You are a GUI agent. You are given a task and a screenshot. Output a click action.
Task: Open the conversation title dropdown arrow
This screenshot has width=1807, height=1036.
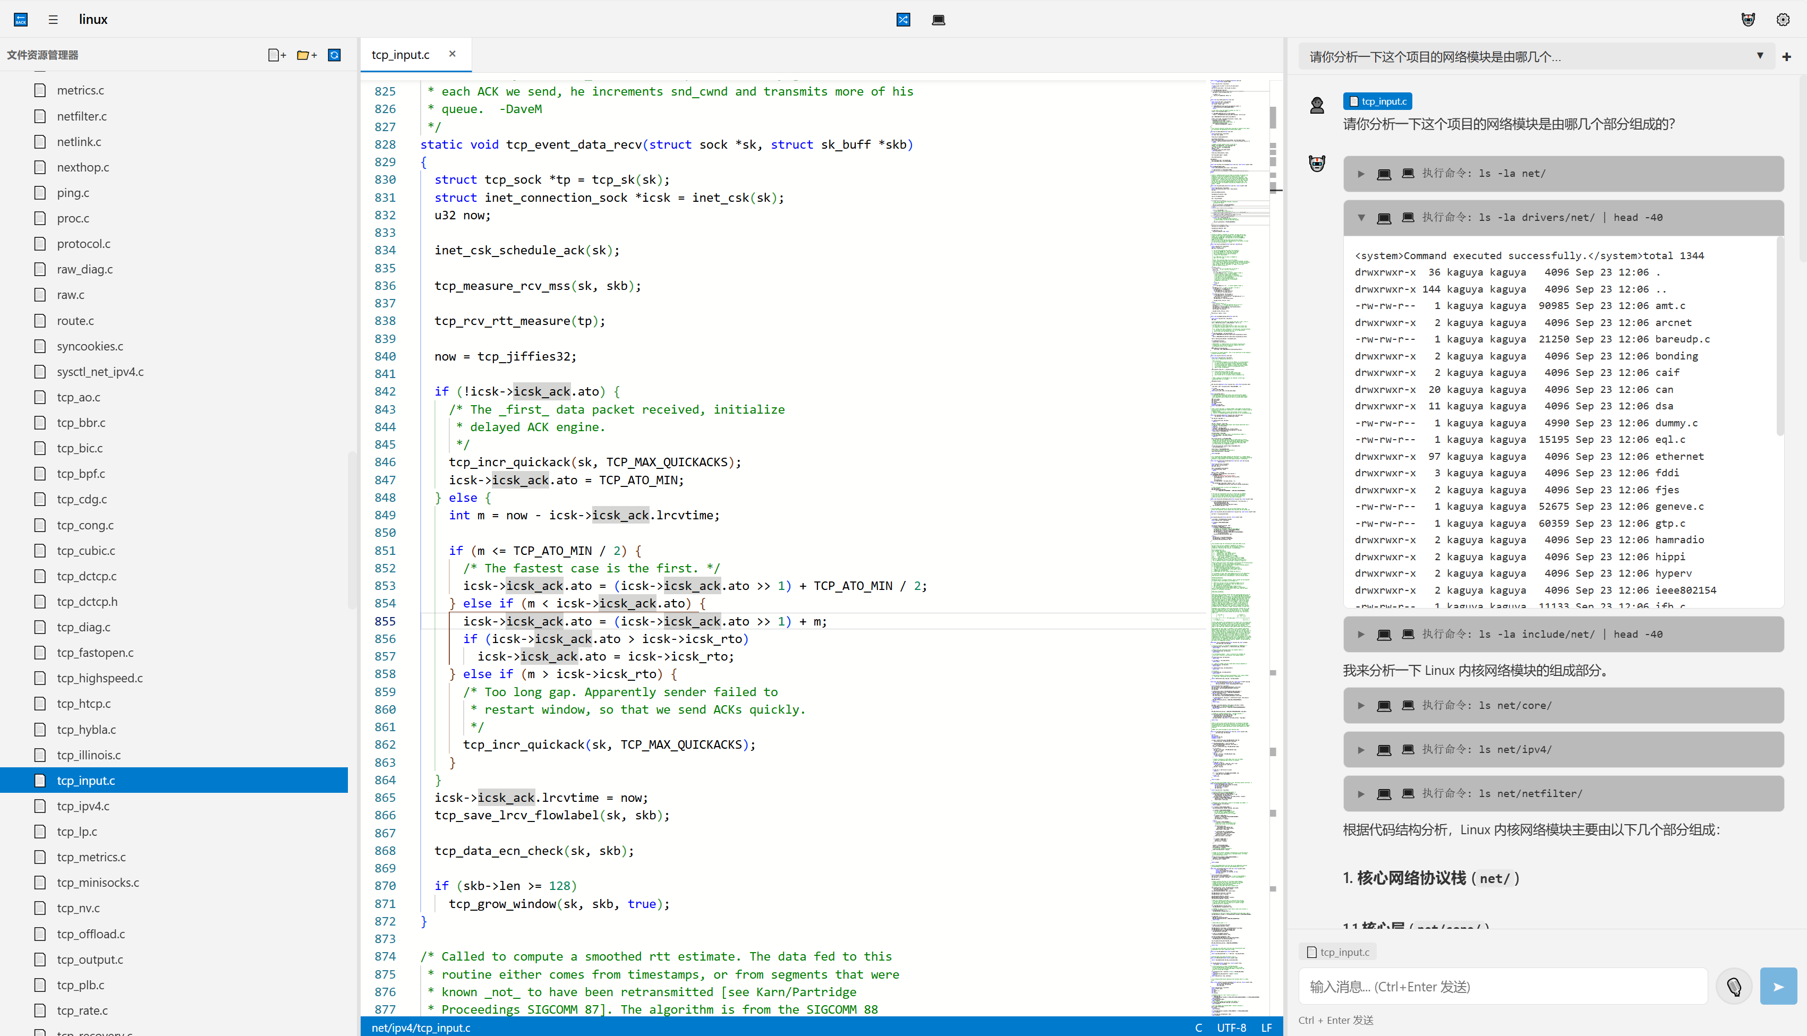click(1759, 56)
